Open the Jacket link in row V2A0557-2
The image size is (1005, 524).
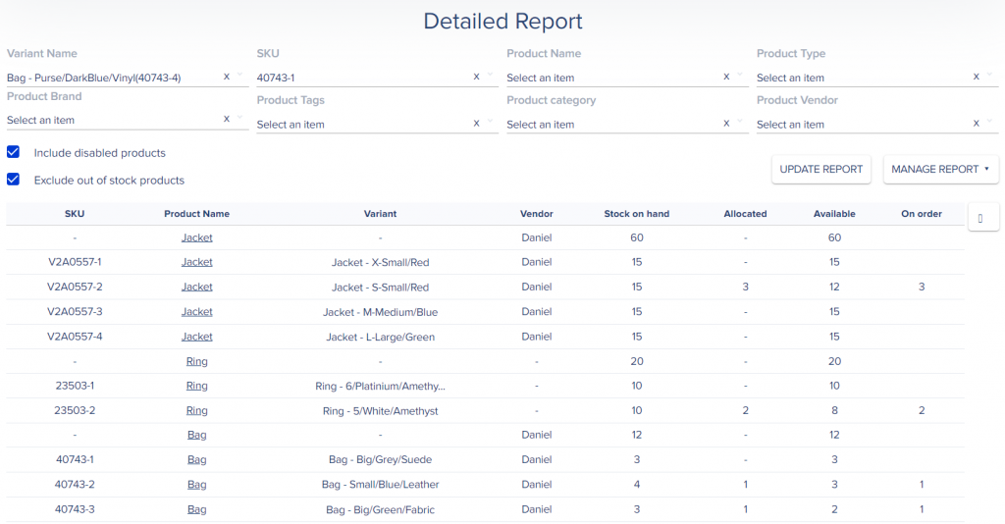pos(196,287)
